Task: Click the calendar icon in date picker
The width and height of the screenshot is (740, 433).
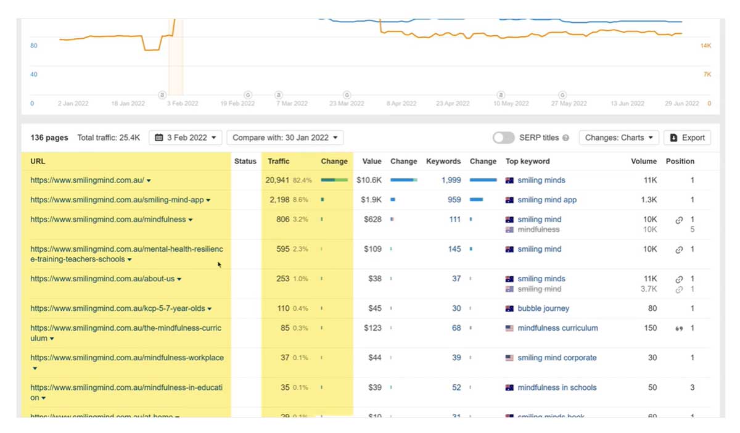Action: (x=159, y=138)
